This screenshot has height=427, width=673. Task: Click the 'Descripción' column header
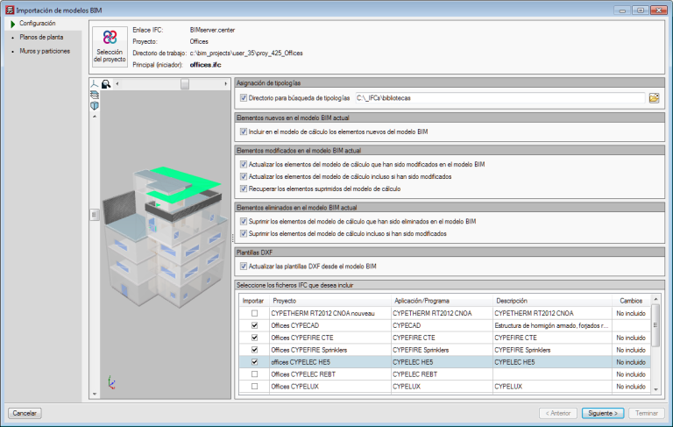click(x=552, y=301)
